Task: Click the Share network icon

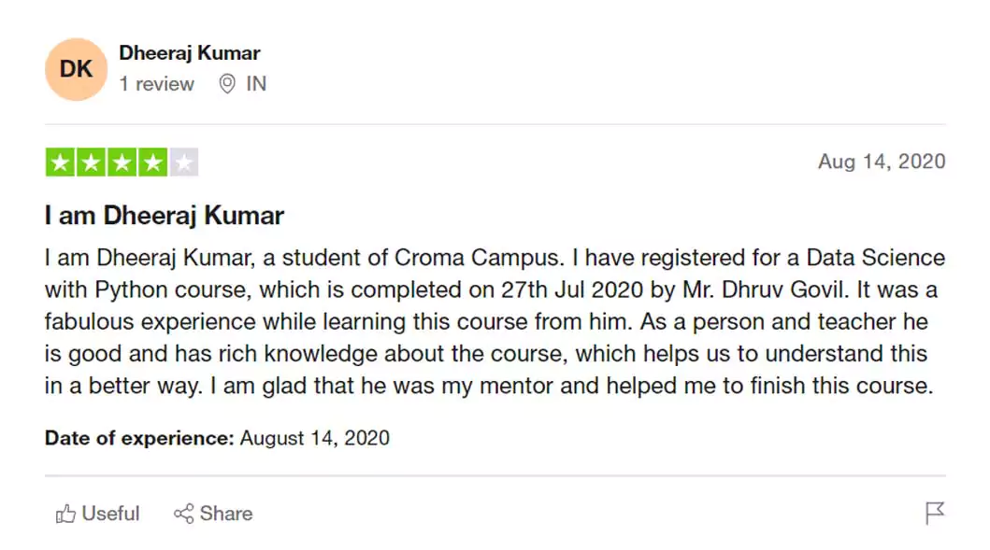Action: pyautogui.click(x=183, y=514)
